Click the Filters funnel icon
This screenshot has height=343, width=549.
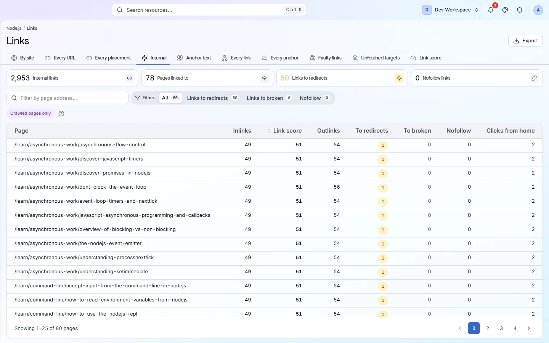click(138, 98)
